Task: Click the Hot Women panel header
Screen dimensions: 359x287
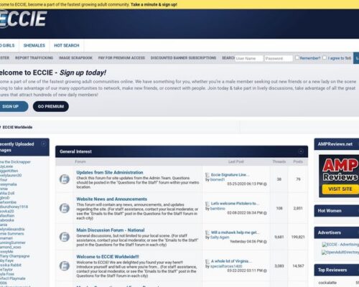Action: [337, 211]
